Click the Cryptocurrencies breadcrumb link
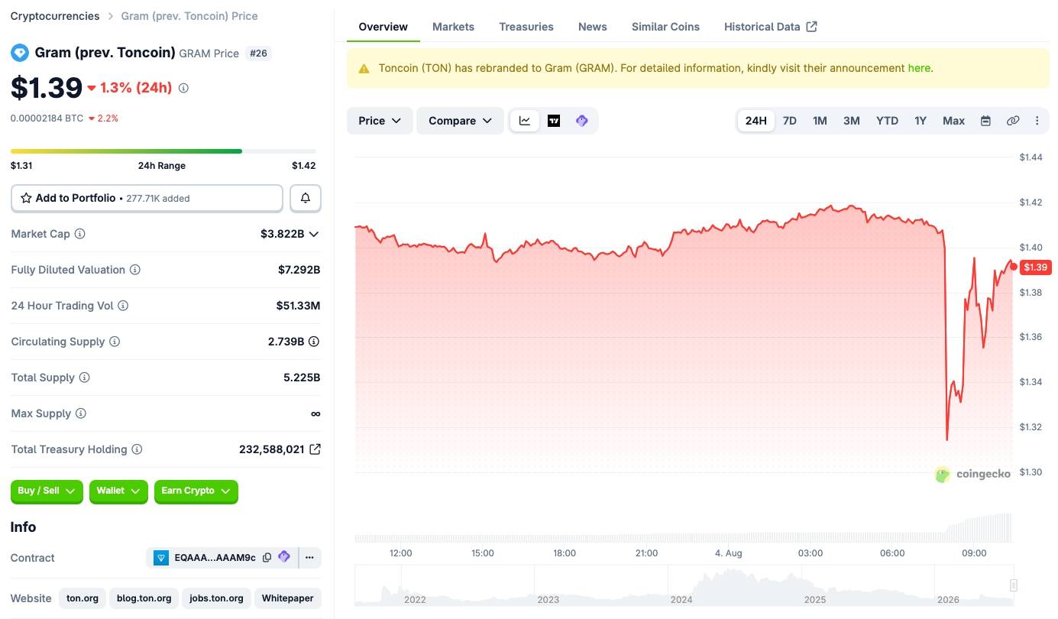The width and height of the screenshot is (1058, 619). tap(55, 16)
